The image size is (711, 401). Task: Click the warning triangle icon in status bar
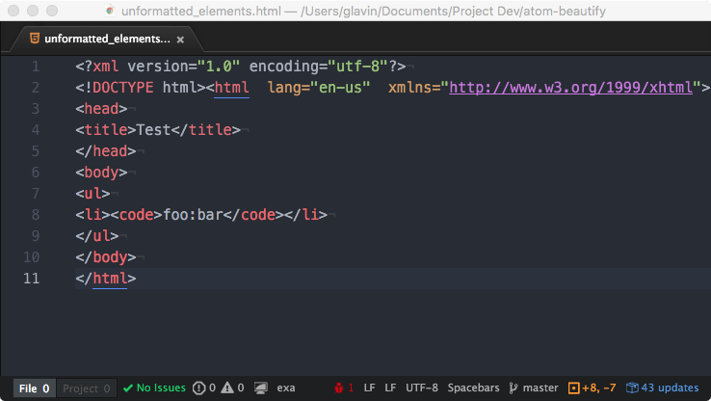click(x=228, y=388)
